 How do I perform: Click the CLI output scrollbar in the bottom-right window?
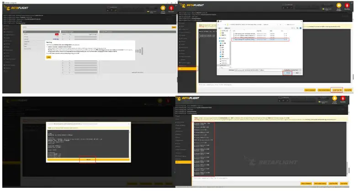(348, 168)
